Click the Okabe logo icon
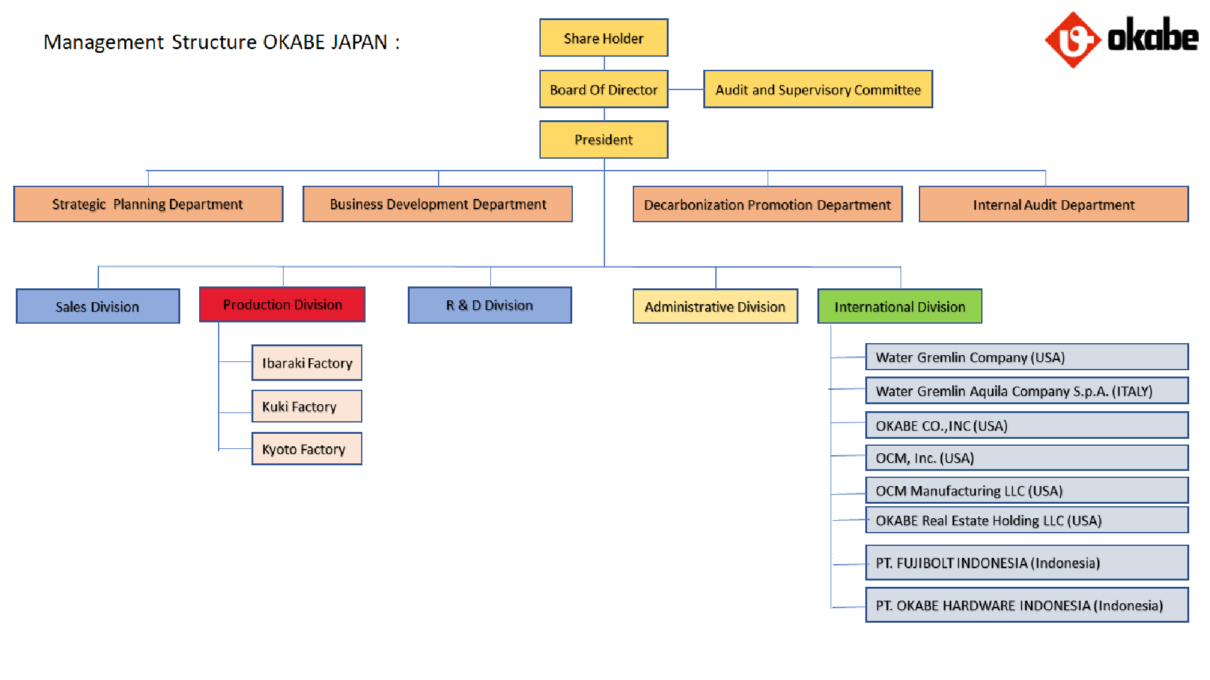 point(1073,39)
